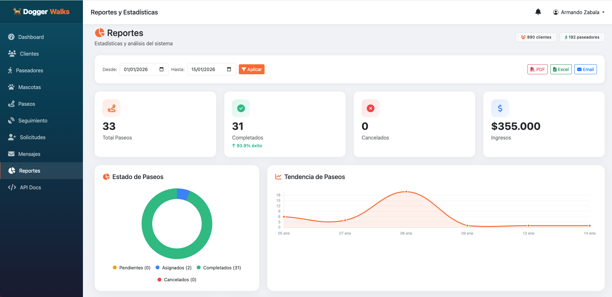Click the Mensajes envelope icon
The height and width of the screenshot is (297, 612).
point(12,154)
